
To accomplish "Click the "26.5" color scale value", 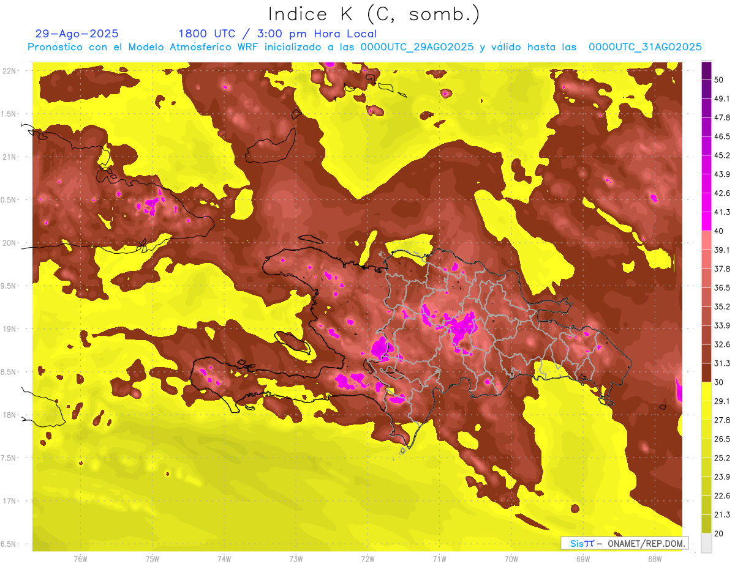I will coord(722,439).
